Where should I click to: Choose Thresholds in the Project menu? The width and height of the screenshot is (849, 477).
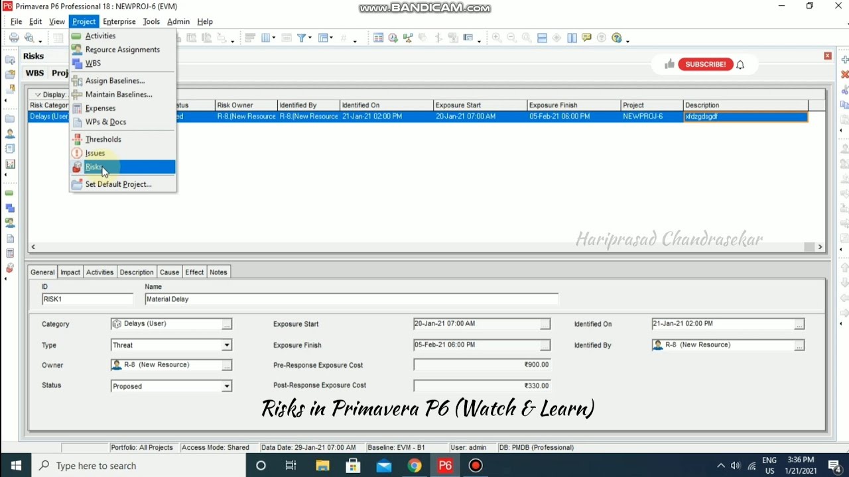(x=123, y=139)
